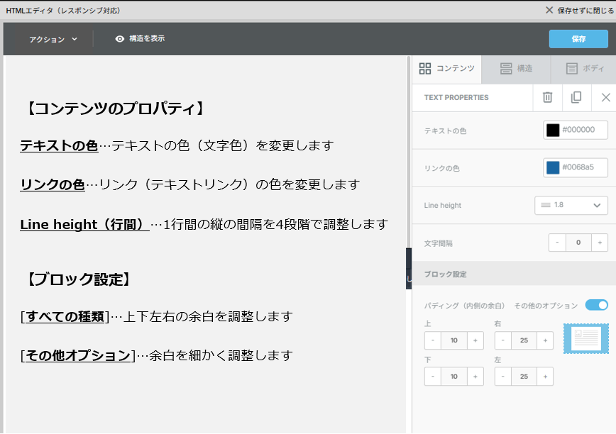Click the padding preview thumbnail

pos(586,338)
